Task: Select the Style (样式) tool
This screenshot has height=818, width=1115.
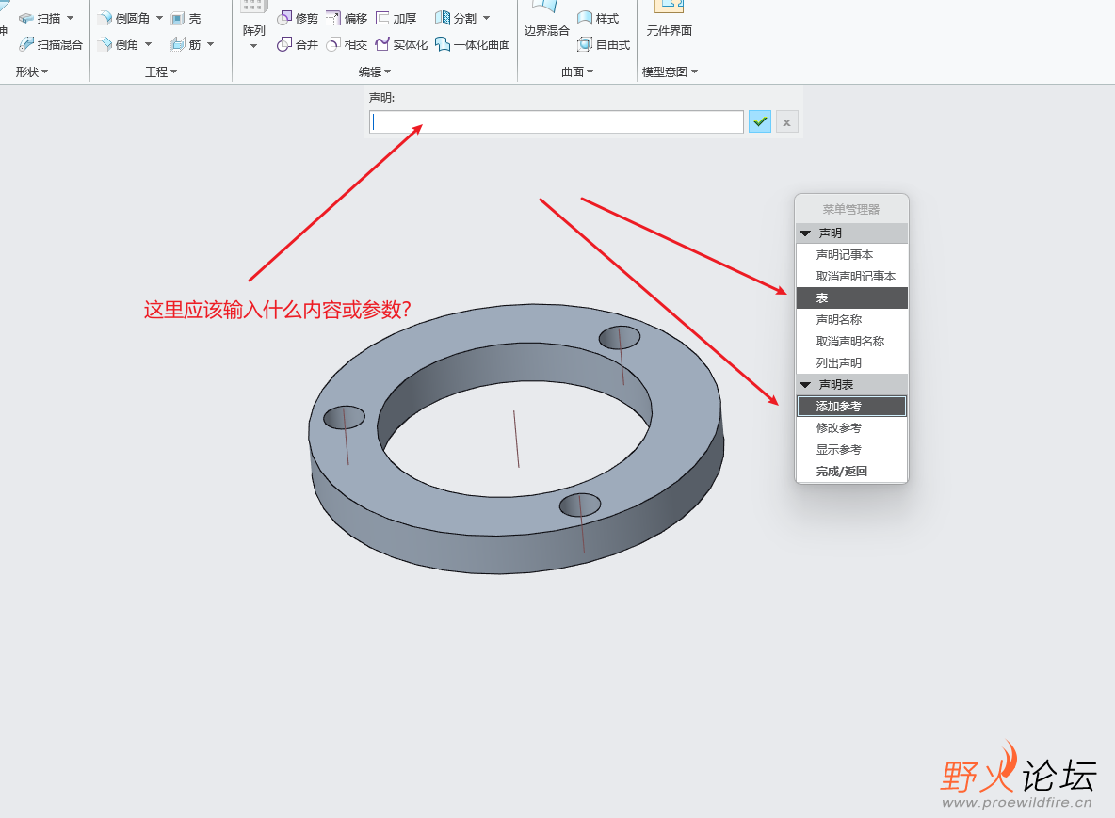Action: [x=598, y=18]
